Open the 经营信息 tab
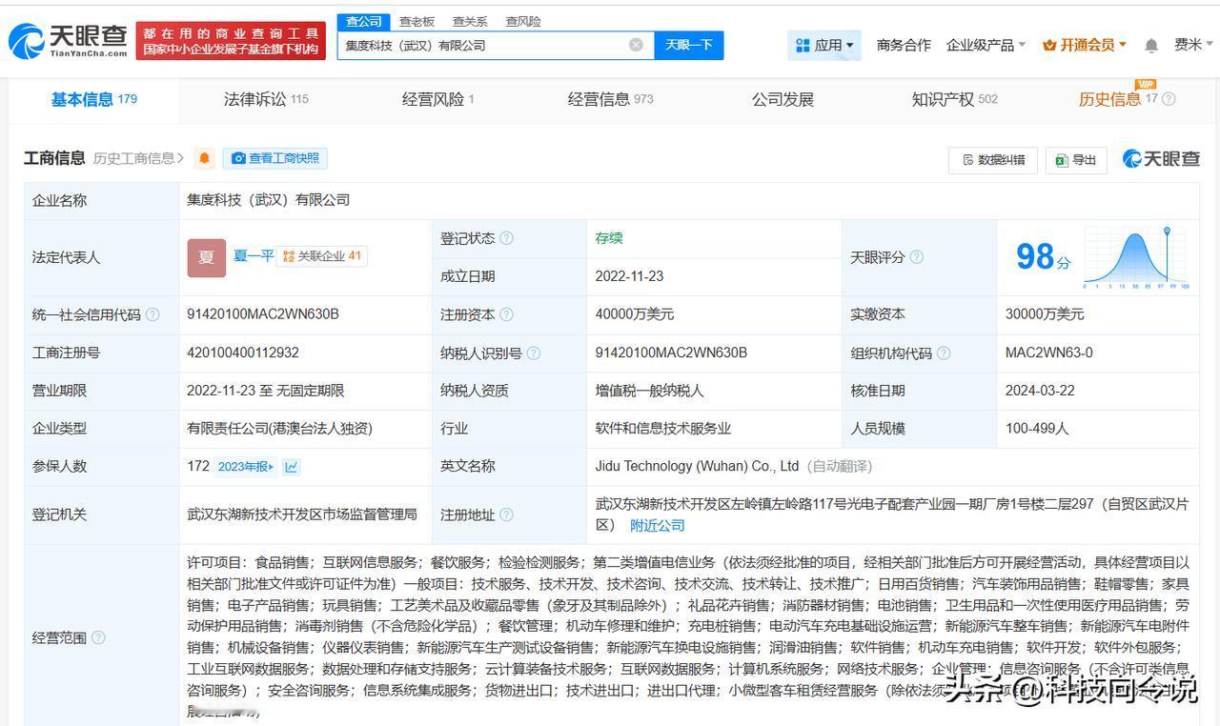Viewport: 1220px width, 726px height. [x=610, y=99]
